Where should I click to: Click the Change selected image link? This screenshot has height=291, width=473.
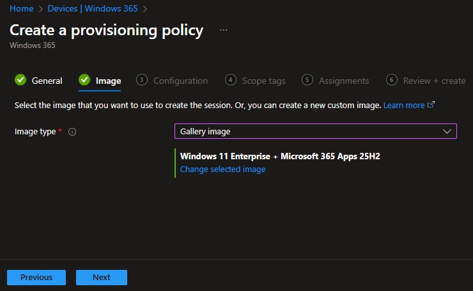tap(222, 169)
